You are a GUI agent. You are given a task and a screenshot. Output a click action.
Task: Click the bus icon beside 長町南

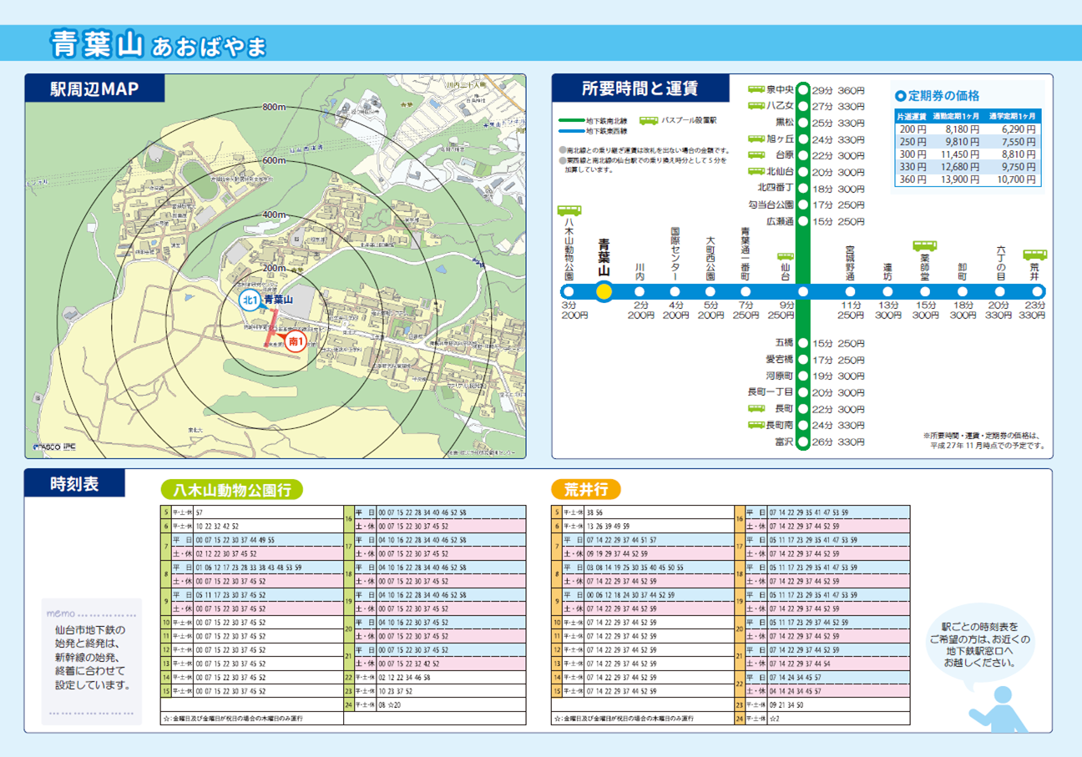tap(756, 425)
